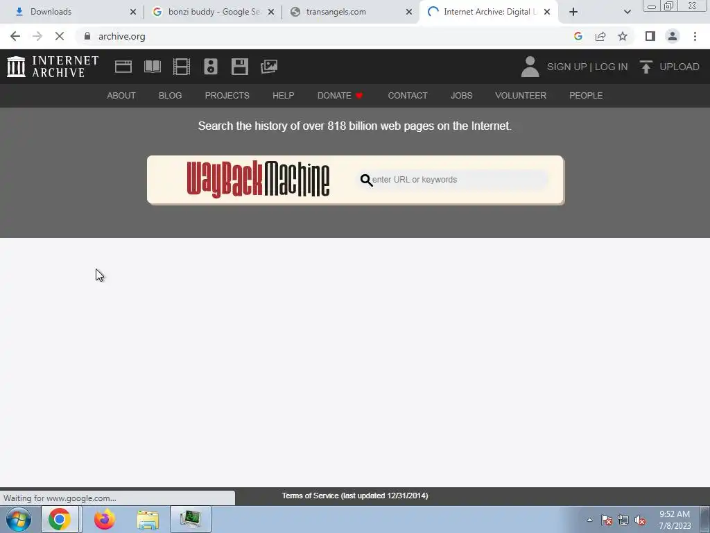Open the BLOG link

click(x=170, y=96)
